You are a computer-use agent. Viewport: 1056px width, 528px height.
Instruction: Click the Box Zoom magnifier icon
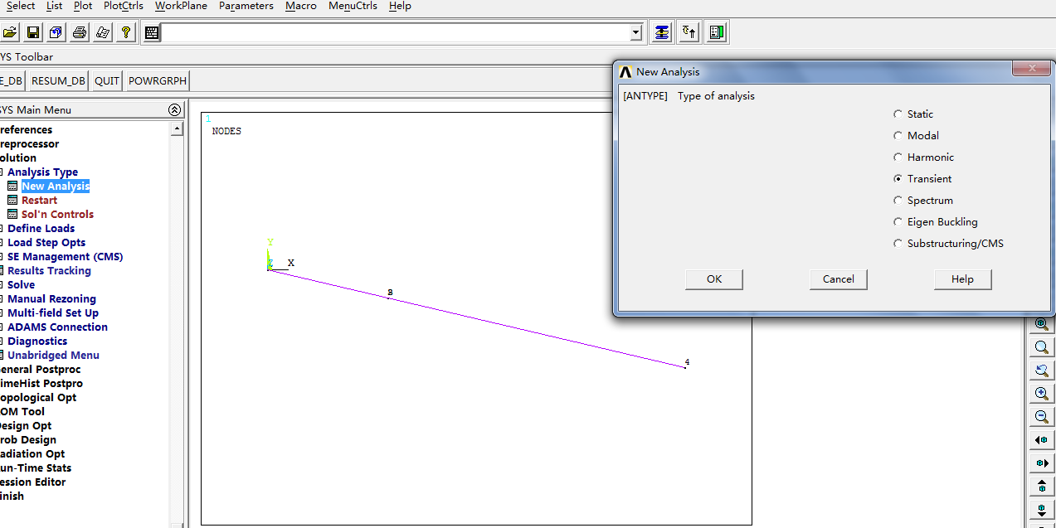[x=1041, y=347]
